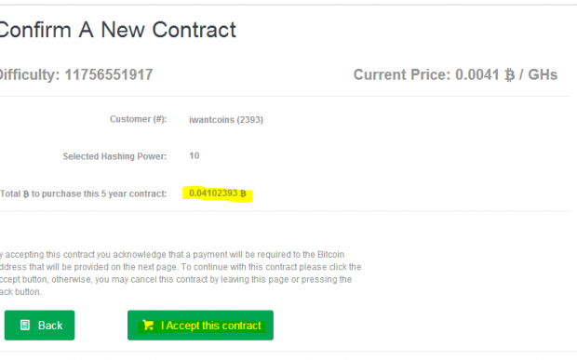Click the Customer (#) label
Viewport: 577px width, 360px height.
[x=138, y=119]
